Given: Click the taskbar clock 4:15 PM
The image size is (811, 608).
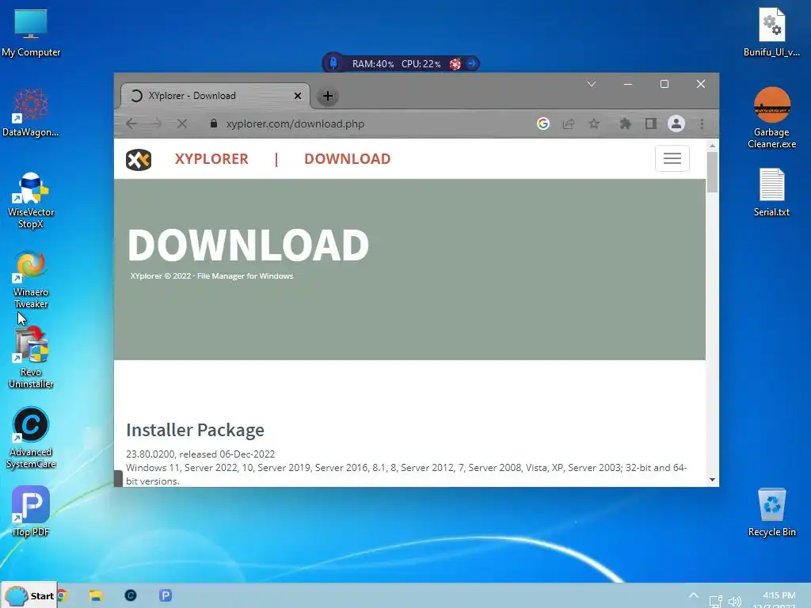Looking at the screenshot, I should pos(779,595).
